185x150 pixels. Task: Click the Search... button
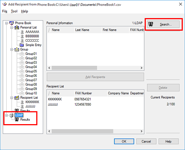coord(163,24)
